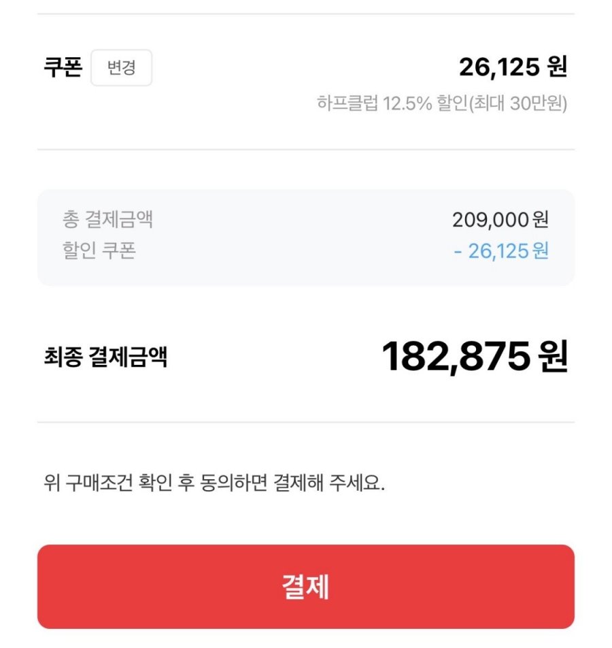Viewport: 612px width, 648px height.
Task: Select the large 182,875 원 final amount
Action: (474, 357)
